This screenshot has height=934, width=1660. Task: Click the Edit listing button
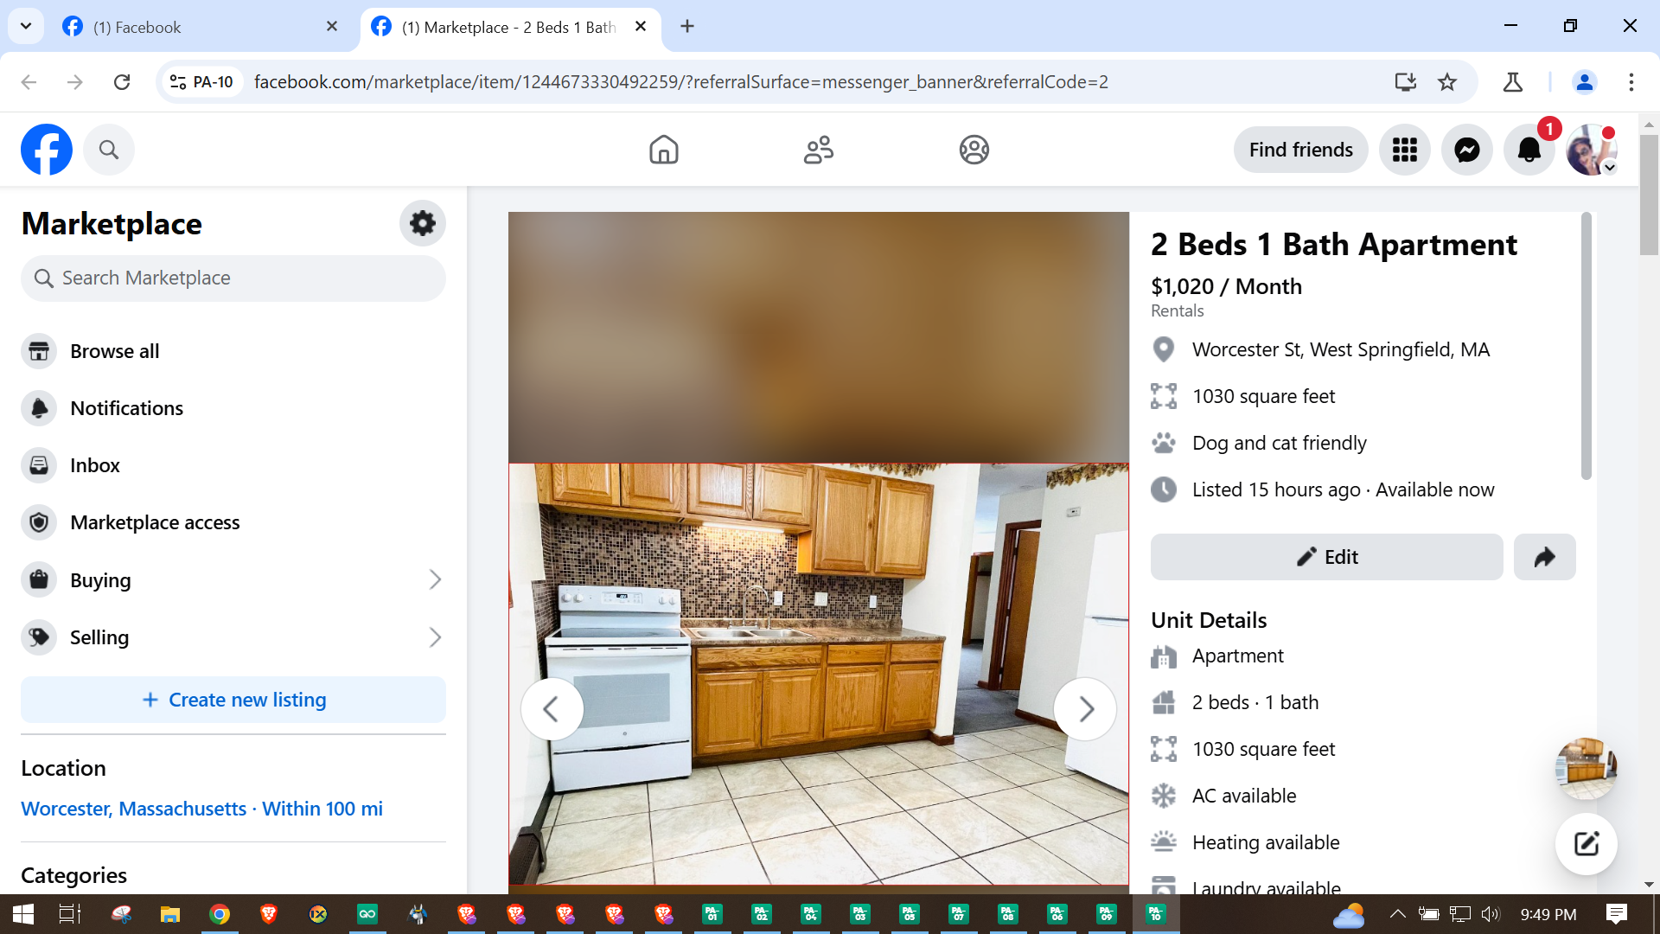1326,557
